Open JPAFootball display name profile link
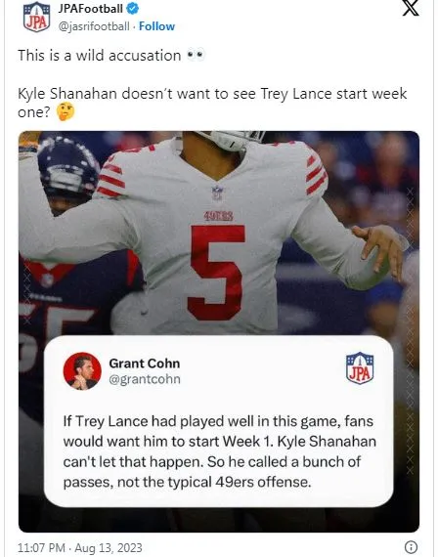The height and width of the screenshot is (557, 438). [91, 8]
